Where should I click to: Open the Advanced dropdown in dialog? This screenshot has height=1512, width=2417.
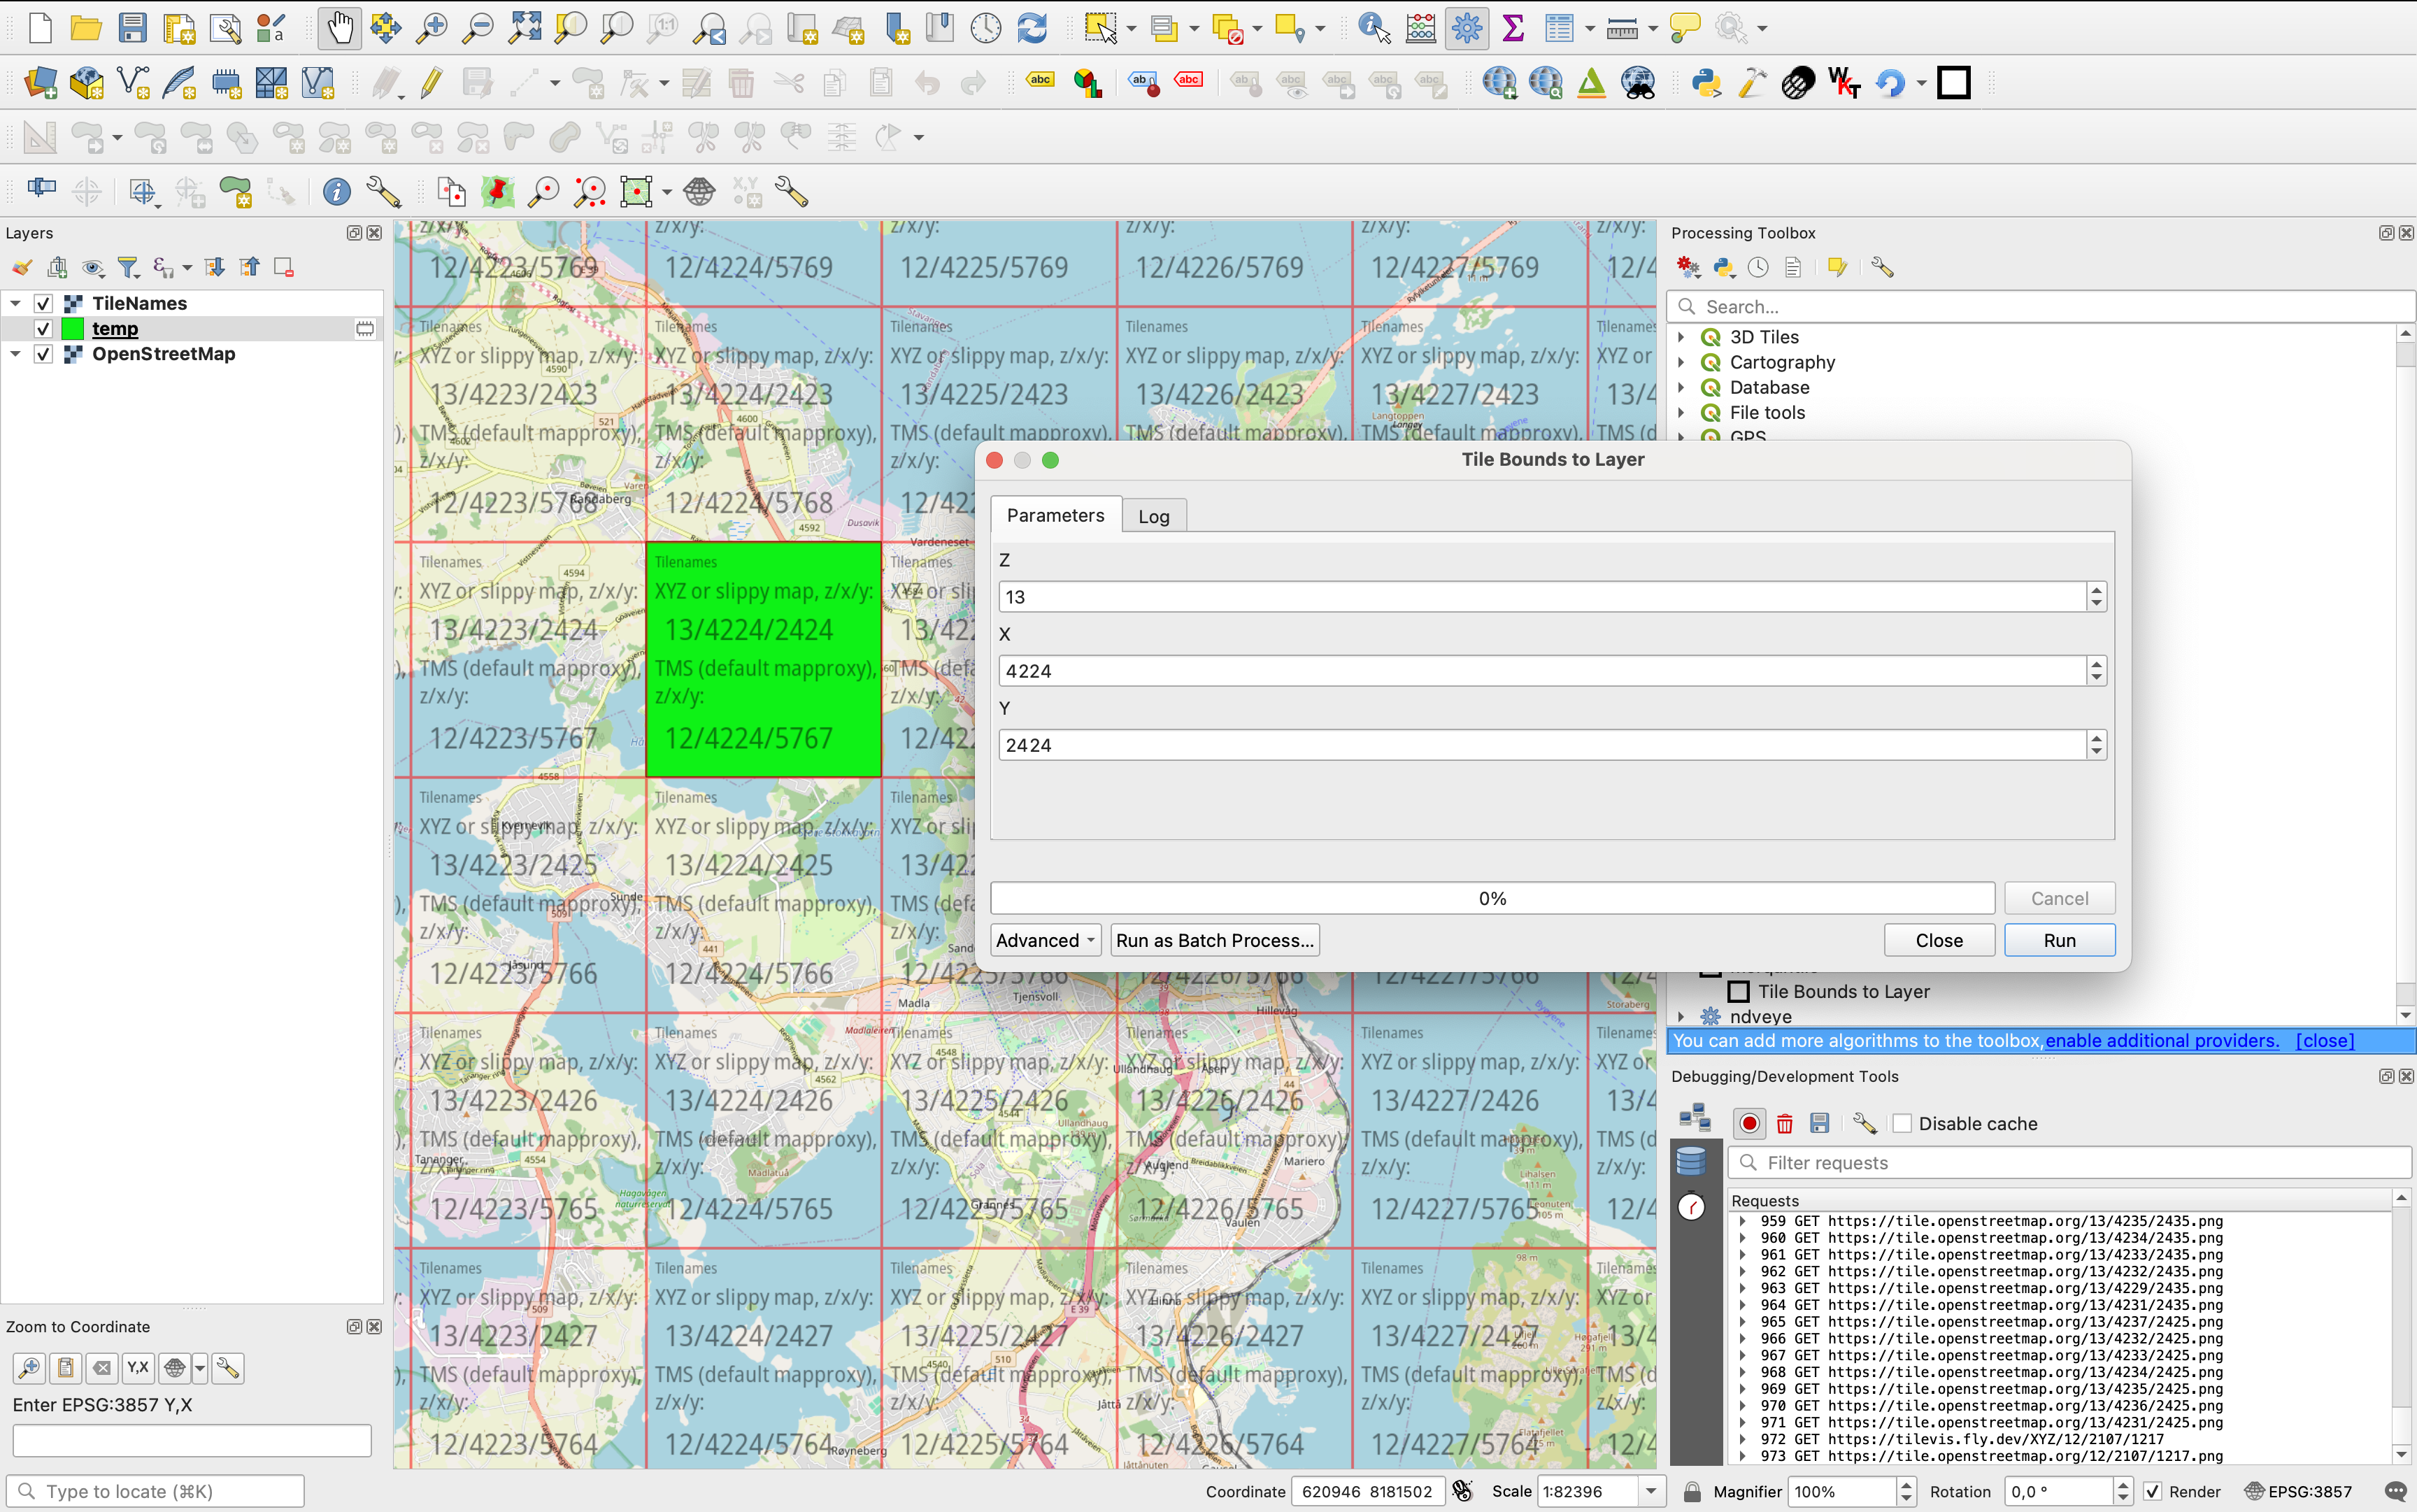tap(1045, 940)
